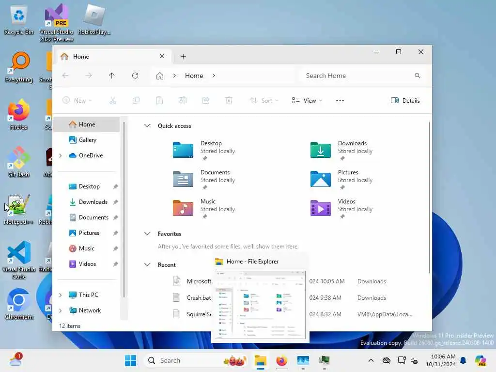
Task: Show hidden icons in system tray
Action: [x=371, y=360]
